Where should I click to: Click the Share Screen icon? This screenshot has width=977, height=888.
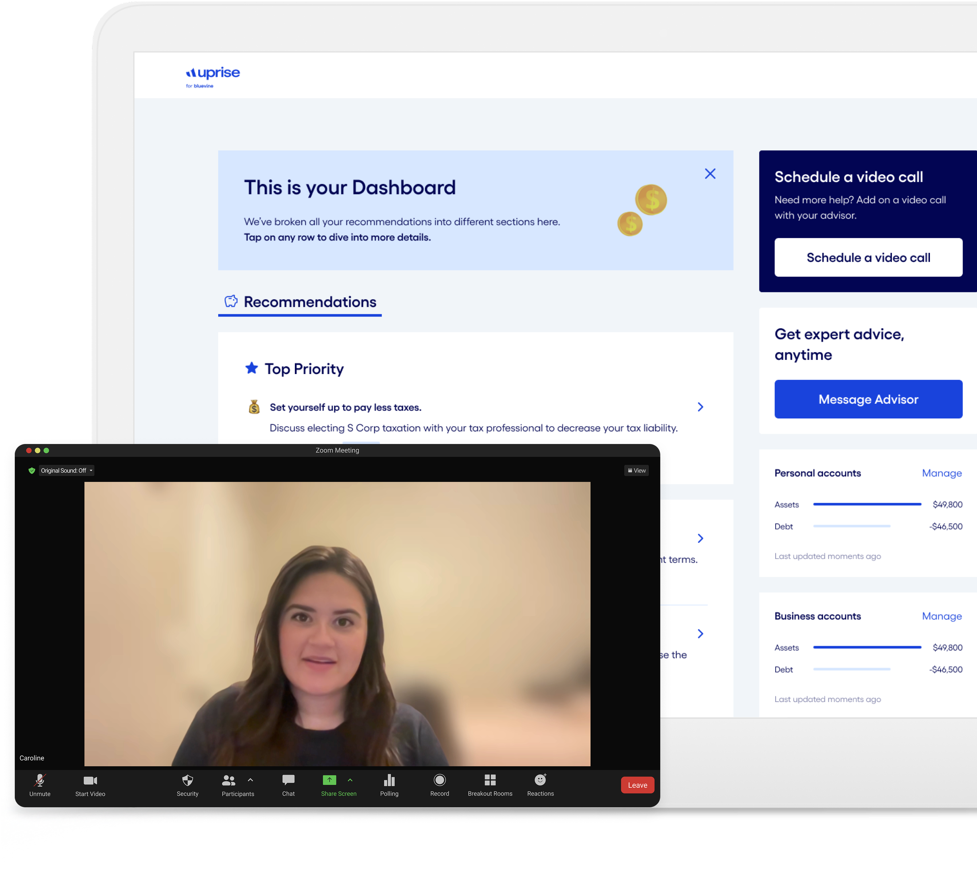(x=329, y=780)
